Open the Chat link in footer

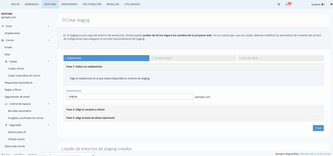pyautogui.click(x=319, y=154)
